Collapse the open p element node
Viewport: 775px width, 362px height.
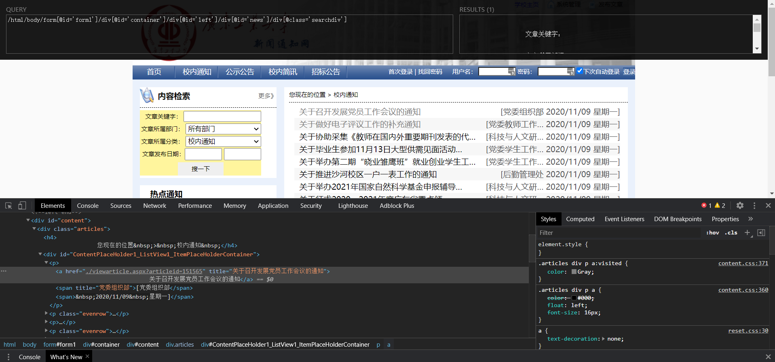coord(46,263)
